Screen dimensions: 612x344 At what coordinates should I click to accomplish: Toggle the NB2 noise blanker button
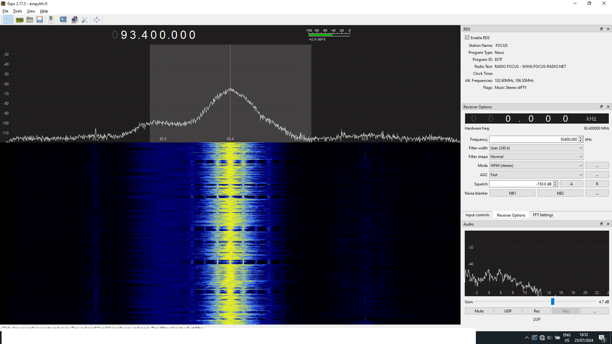coord(560,193)
